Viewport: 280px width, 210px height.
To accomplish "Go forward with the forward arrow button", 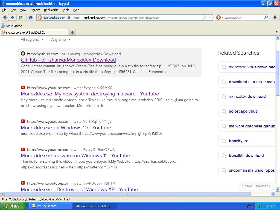I will 12,17.
